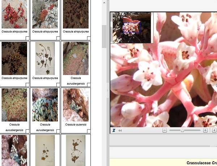Tick checkbox for Crassula aurusbergensis blue-green rosettes photo
217x166 pixels.
[58, 131]
